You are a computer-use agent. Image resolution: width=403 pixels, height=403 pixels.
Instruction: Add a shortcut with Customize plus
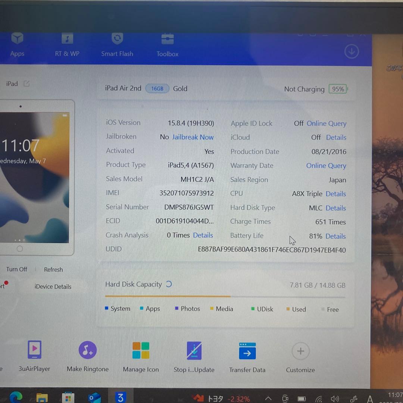tap(300, 352)
